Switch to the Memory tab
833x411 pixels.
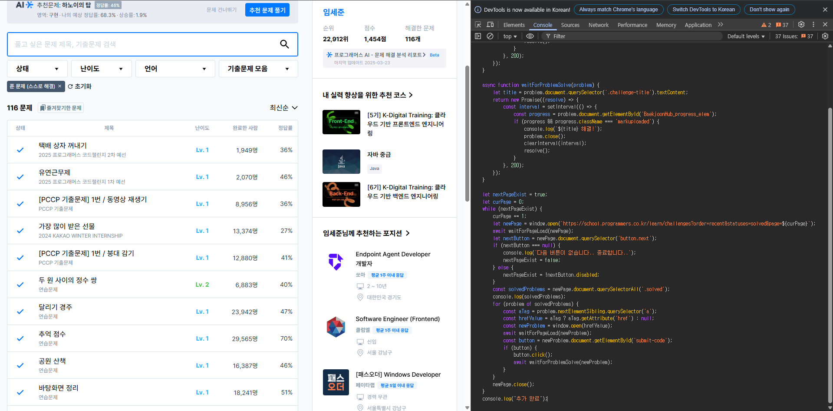(666, 25)
